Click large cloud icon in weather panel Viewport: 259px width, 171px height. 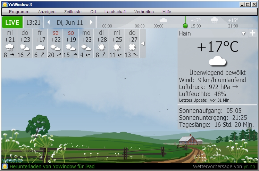click(218, 61)
